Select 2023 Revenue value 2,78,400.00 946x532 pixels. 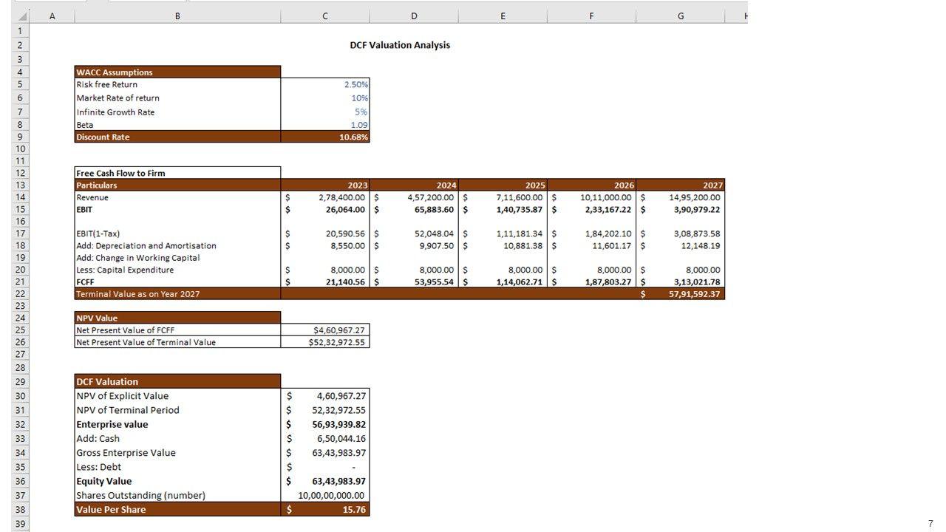(325, 197)
